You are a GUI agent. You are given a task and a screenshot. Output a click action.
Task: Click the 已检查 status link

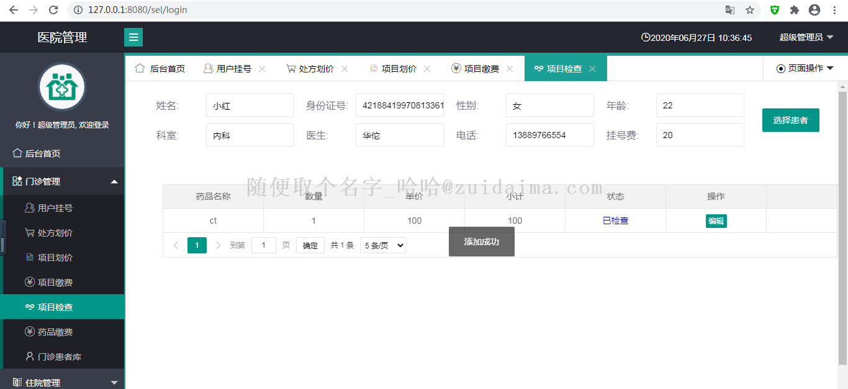click(x=616, y=221)
